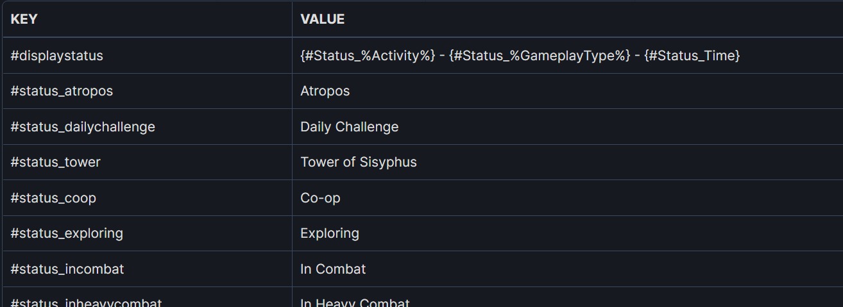This screenshot has width=843, height=307.
Task: Select the #displaystatus key cell
Action: 56,56
